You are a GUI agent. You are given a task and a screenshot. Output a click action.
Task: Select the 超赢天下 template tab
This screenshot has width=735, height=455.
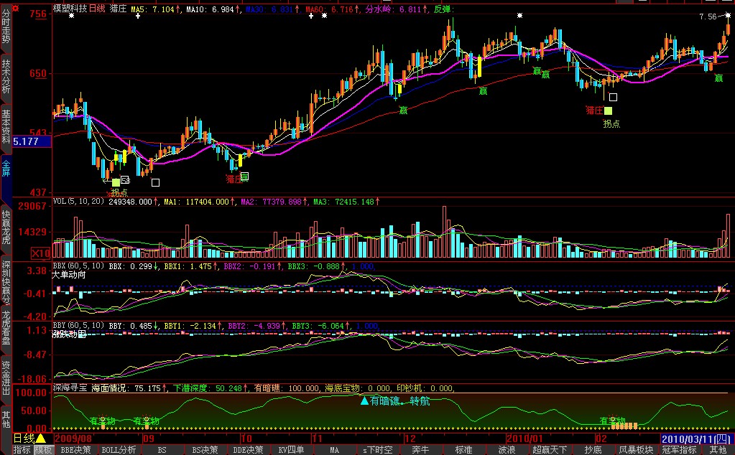(550, 450)
